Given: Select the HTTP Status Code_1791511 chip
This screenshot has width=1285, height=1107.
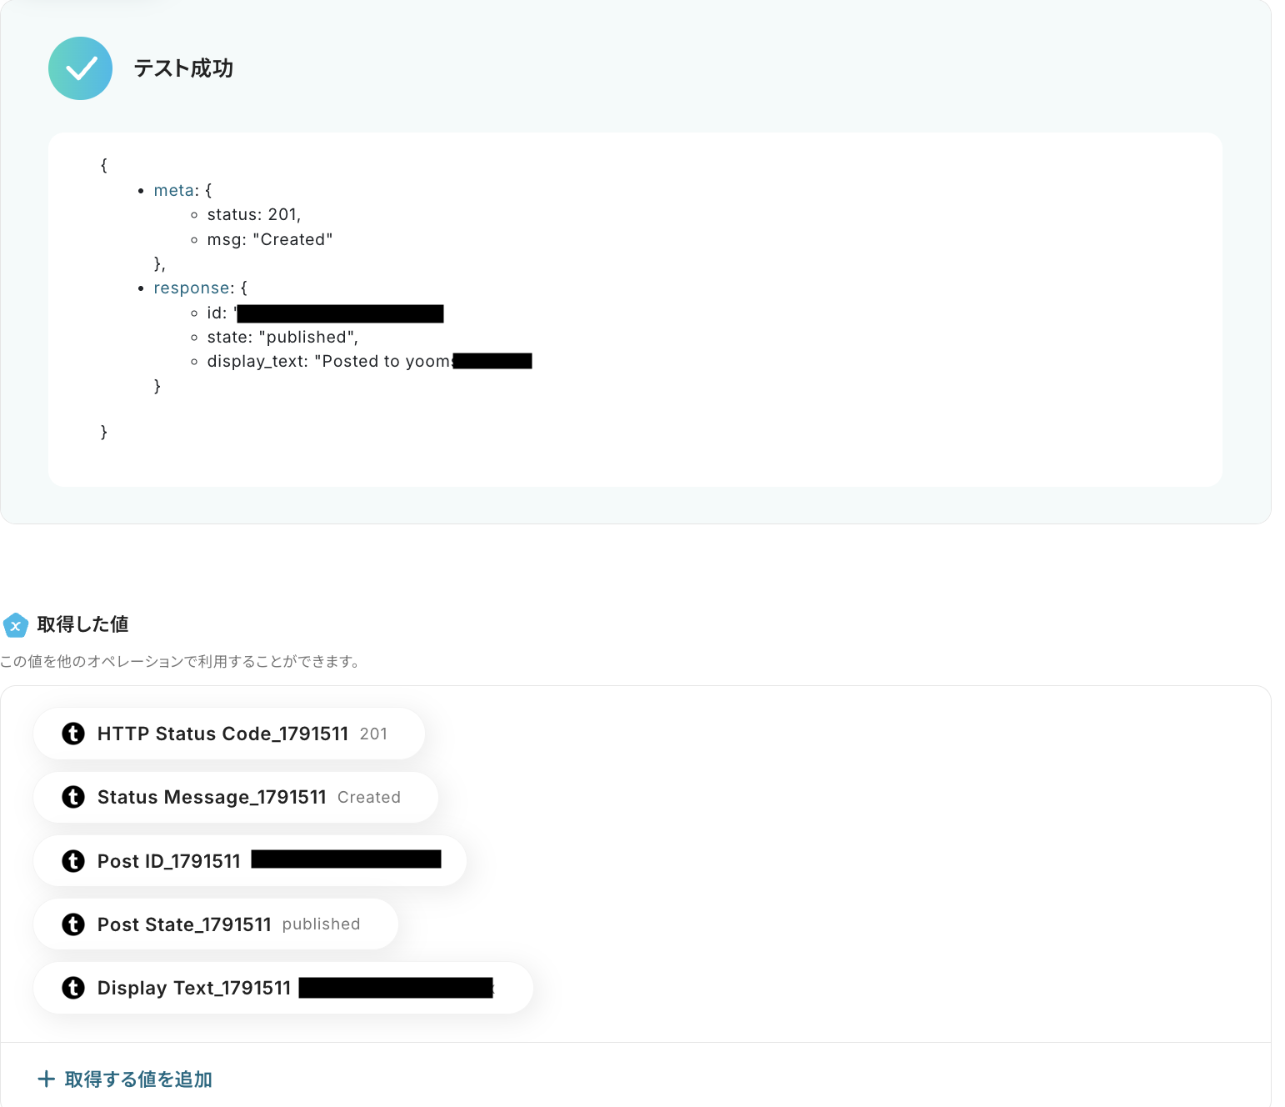Looking at the screenshot, I should tap(229, 734).
